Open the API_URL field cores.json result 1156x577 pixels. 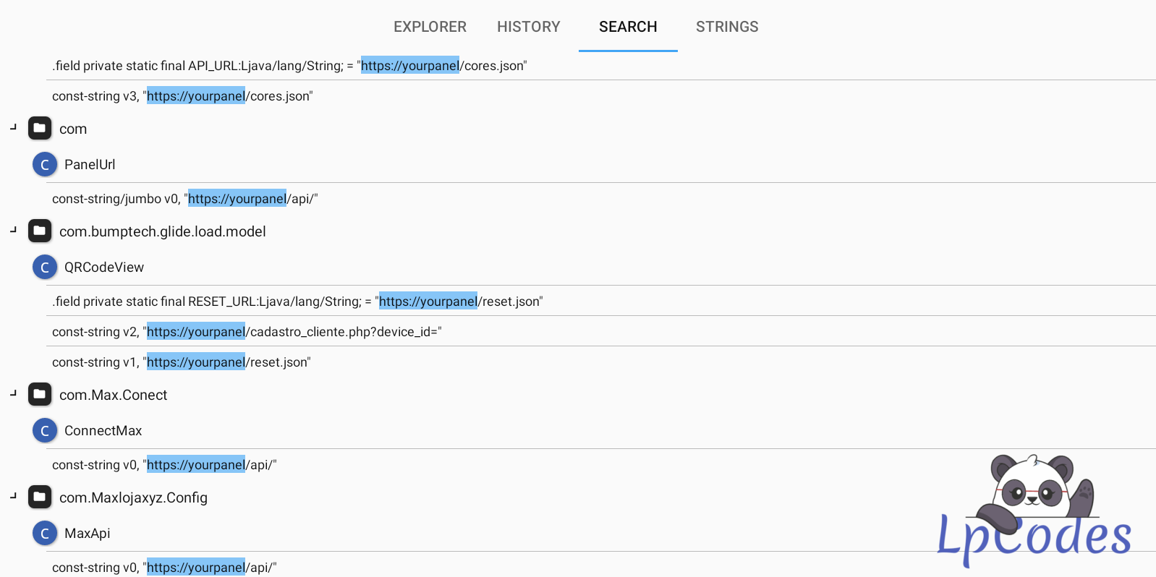point(289,66)
